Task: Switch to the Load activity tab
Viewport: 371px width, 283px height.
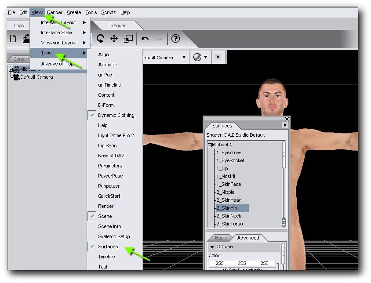Action: [x=19, y=25]
